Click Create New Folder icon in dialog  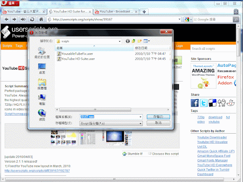click(140, 41)
